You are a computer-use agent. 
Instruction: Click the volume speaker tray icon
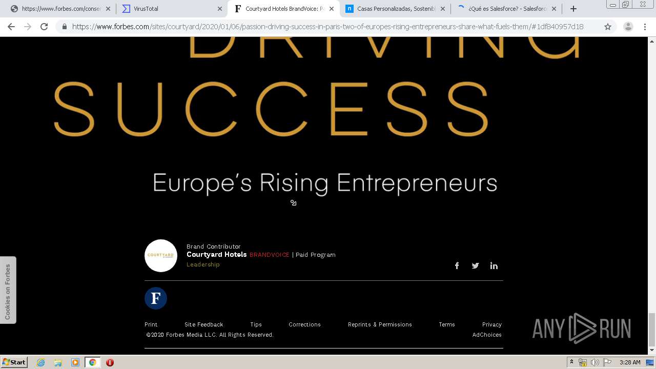[594, 362]
